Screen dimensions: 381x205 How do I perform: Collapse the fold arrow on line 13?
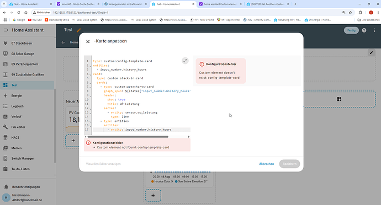click(x=91, y=113)
